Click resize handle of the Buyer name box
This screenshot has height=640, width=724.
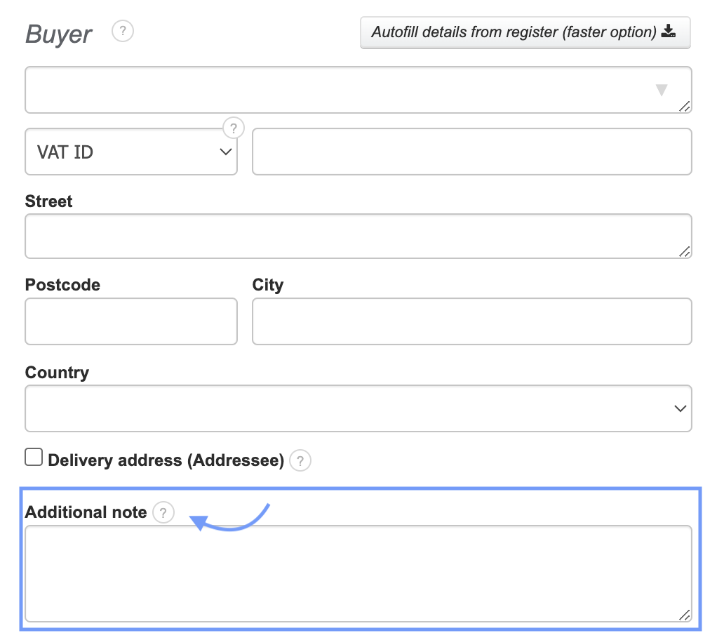click(685, 106)
